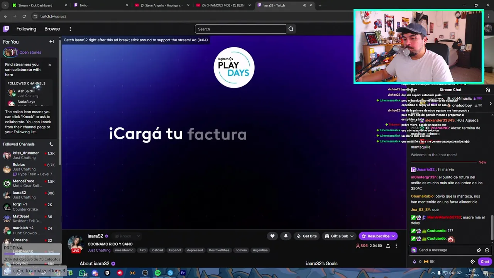Image resolution: width=494 pixels, height=278 pixels.
Task: Close the collaborate info card
Action: point(49,65)
